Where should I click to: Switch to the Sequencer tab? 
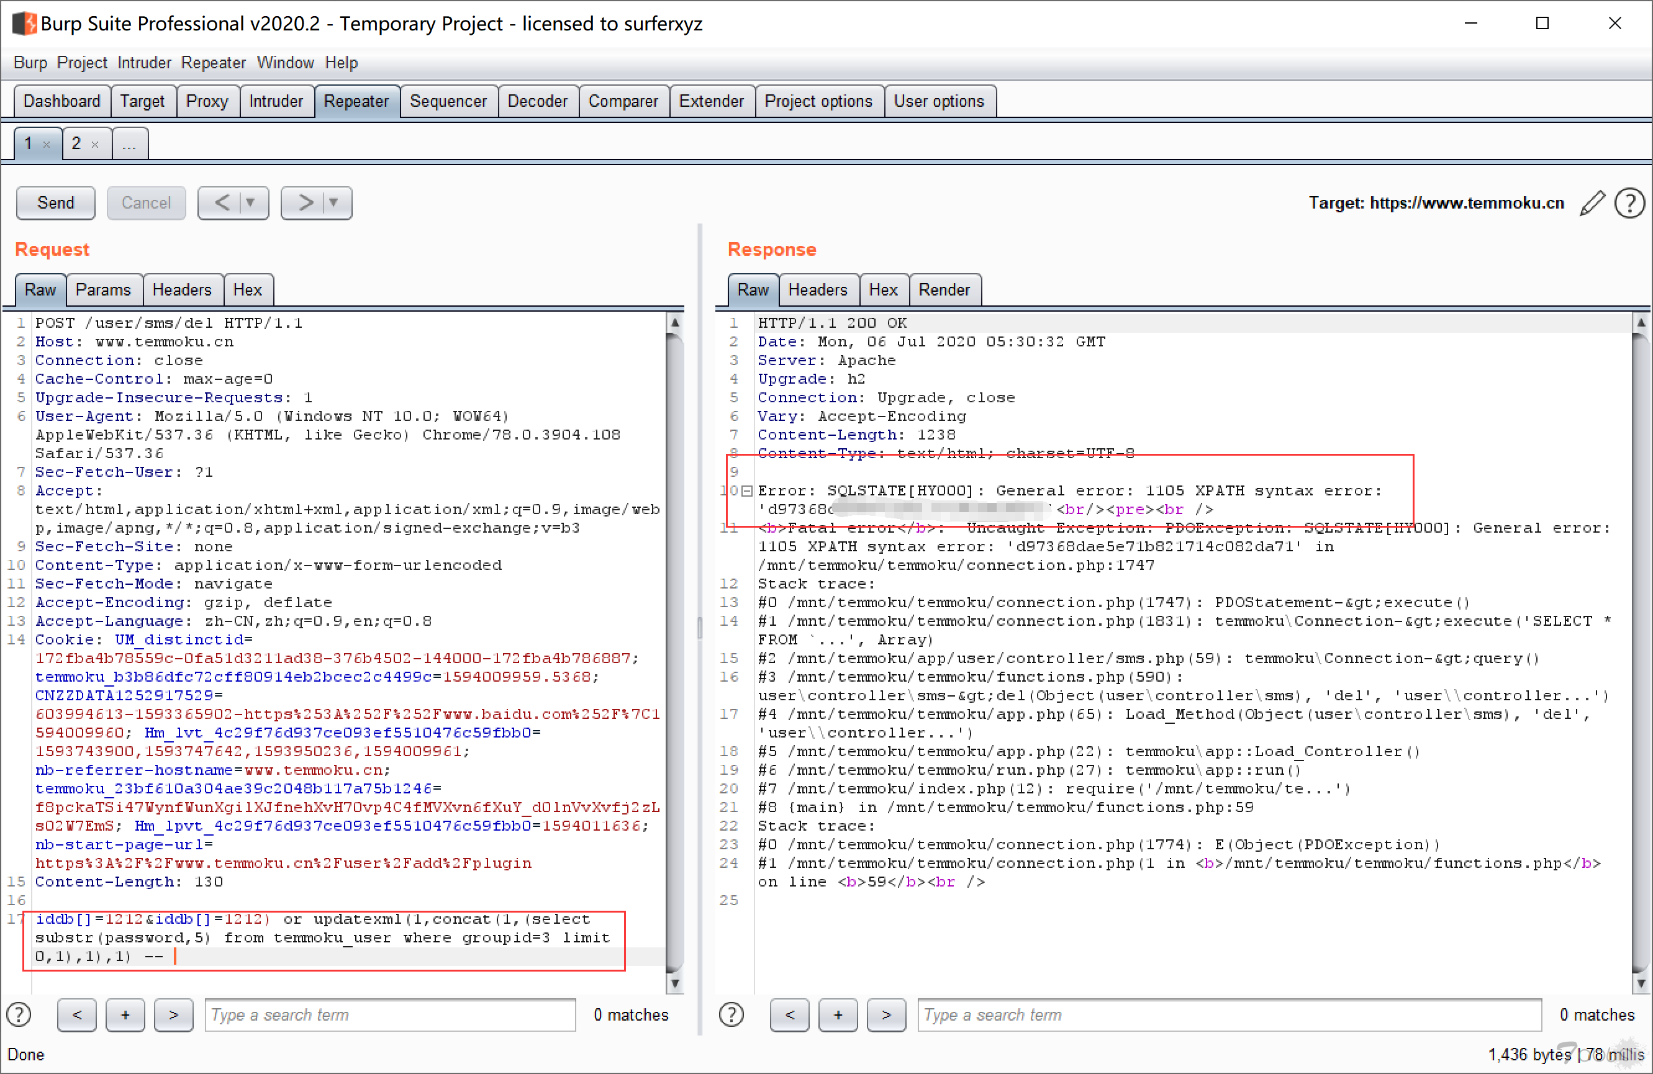(448, 101)
